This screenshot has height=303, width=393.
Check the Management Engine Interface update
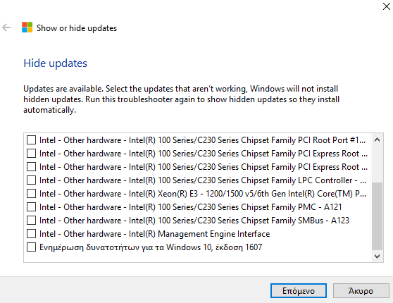[31, 234]
